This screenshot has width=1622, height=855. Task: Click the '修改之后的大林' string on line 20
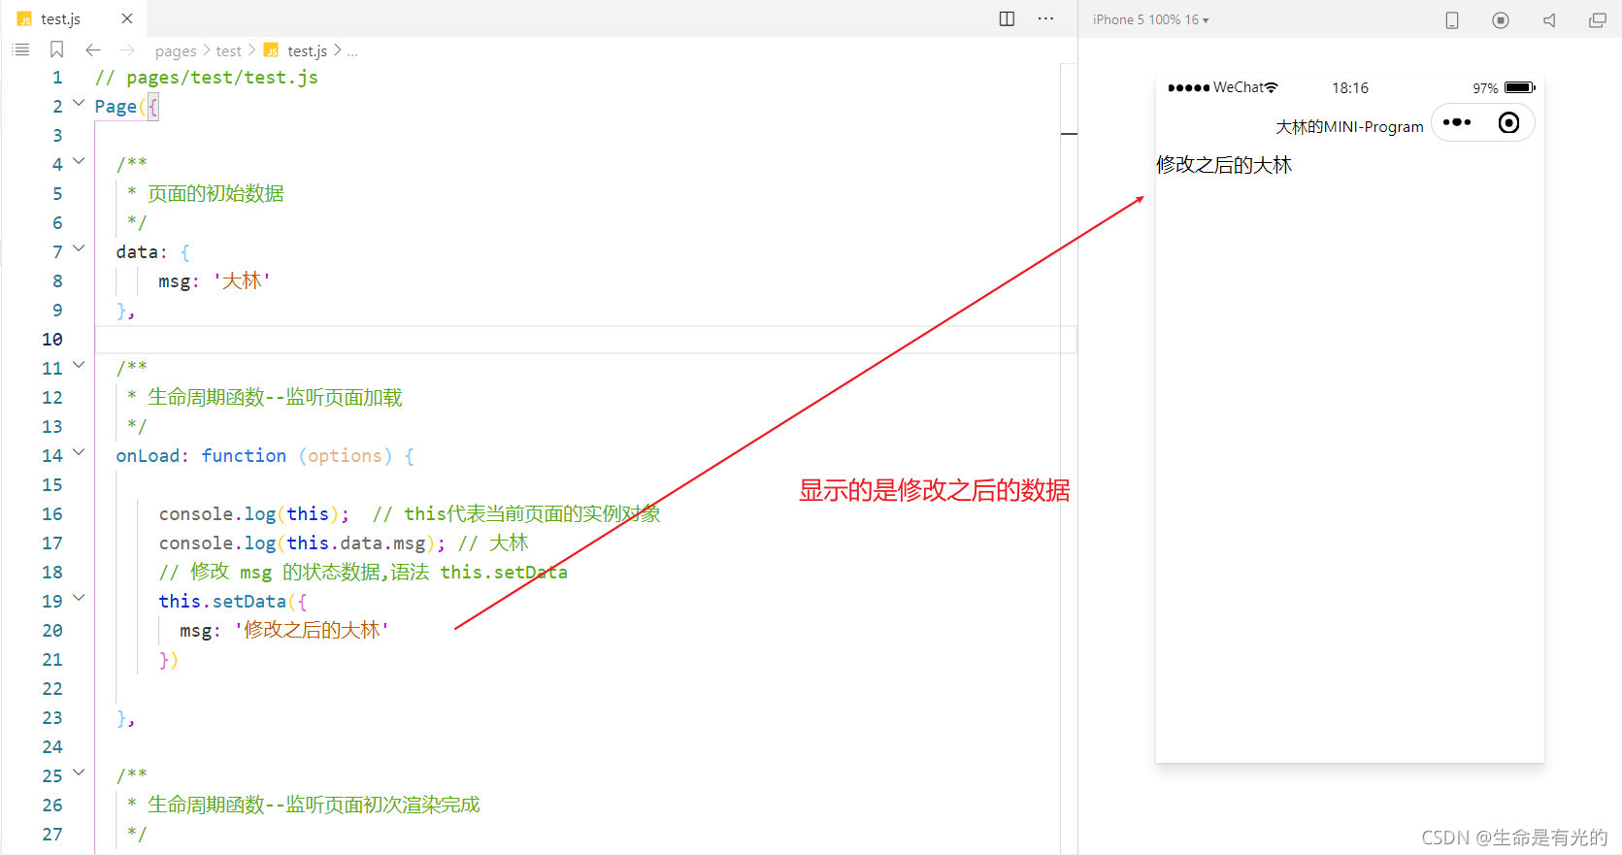(312, 630)
